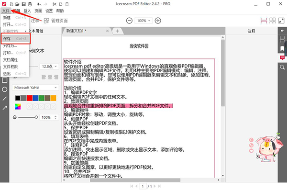287x190 pixels.
Task: Add a new tab with plus button
Action: (x=117, y=31)
